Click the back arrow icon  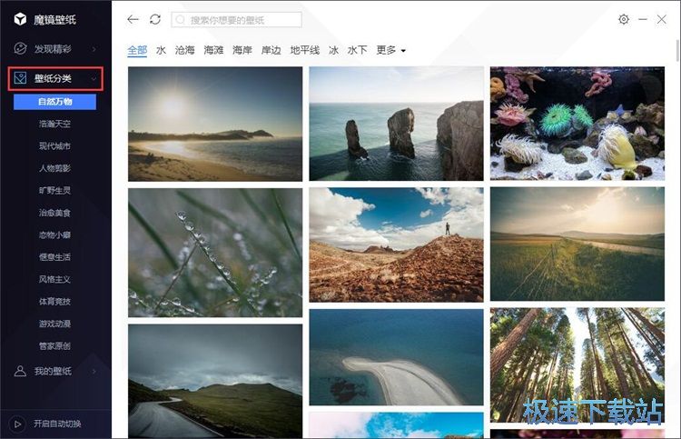(133, 19)
